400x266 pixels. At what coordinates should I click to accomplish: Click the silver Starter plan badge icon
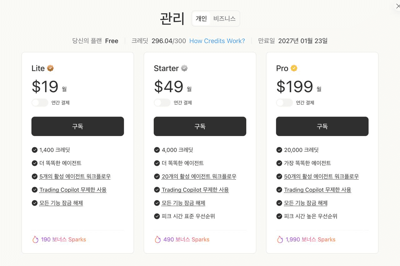184,68
